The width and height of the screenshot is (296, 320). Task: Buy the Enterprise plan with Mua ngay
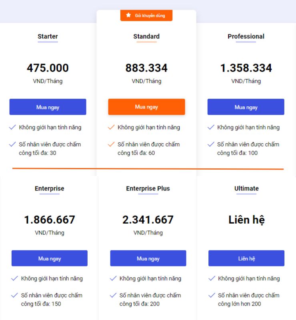pyautogui.click(x=50, y=258)
